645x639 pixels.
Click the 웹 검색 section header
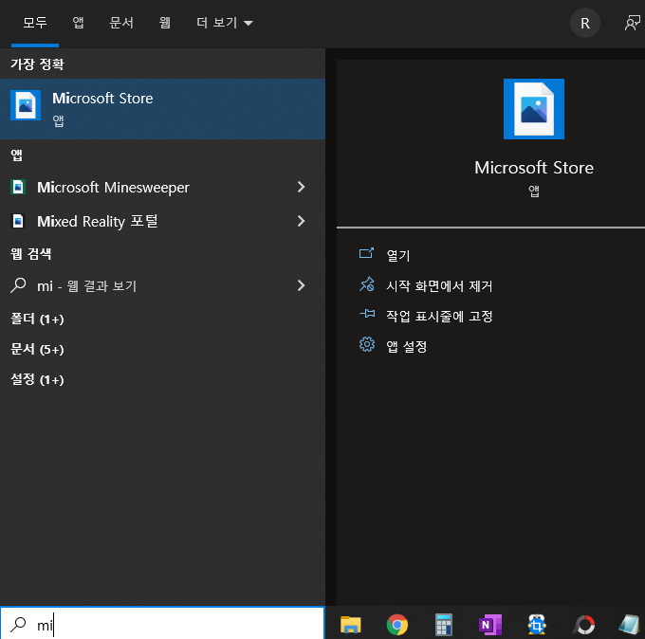[31, 254]
